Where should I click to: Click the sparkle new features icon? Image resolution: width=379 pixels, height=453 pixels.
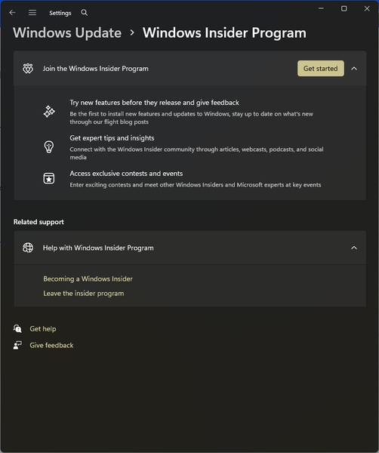tap(49, 112)
